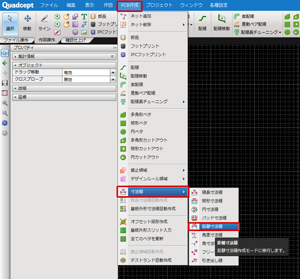
Task: Select 線長寸法線 in the submenu
Action: [213, 192]
